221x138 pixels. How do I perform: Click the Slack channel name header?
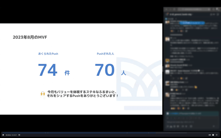(181, 14)
